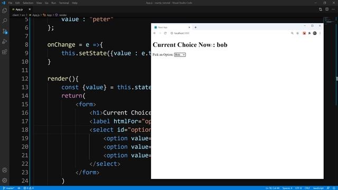Screen dimensions: 338x190
Task: Go forward in the browser
Action: coord(160,33)
